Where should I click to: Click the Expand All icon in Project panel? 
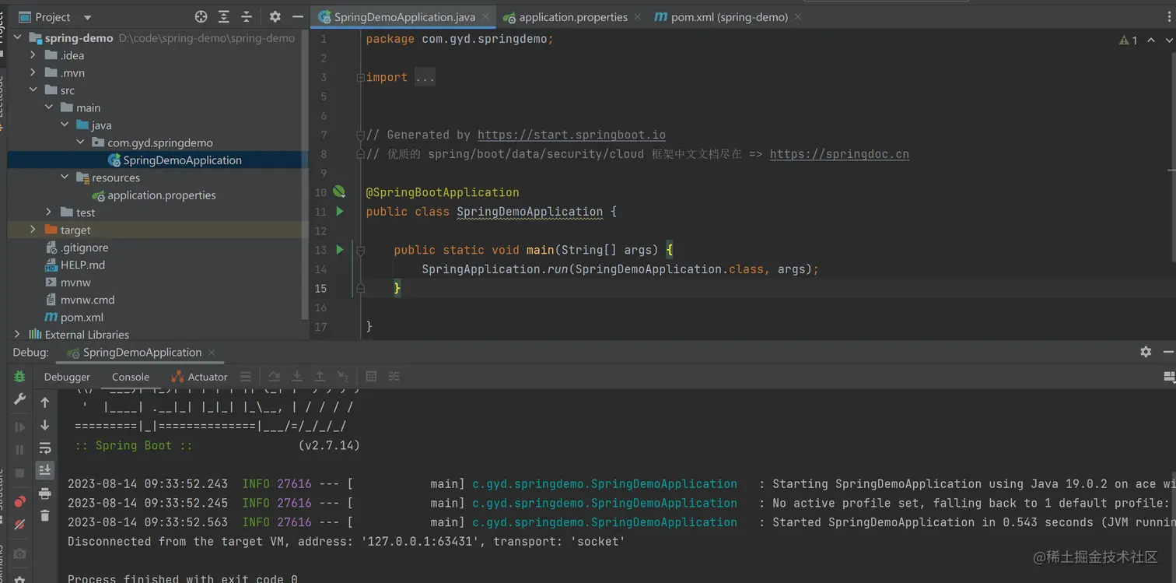point(224,16)
